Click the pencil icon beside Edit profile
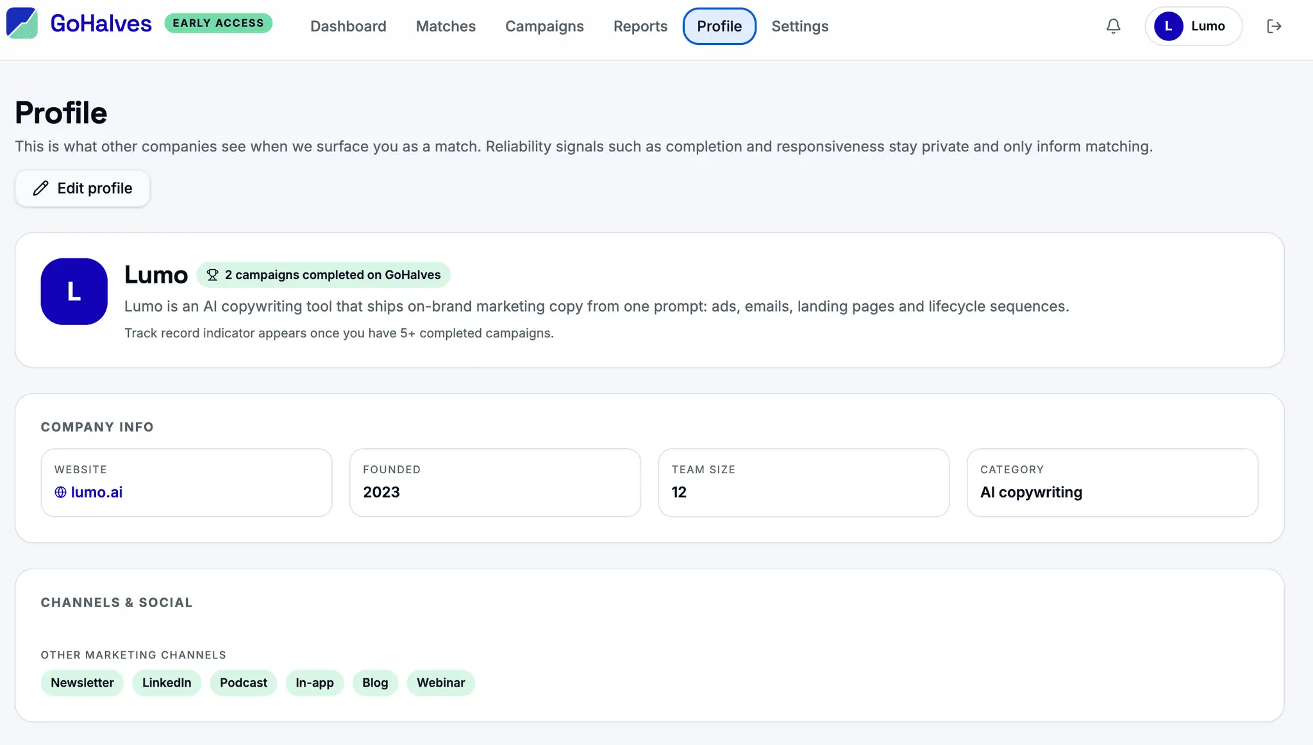 [x=41, y=188]
